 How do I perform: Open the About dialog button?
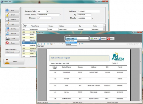(x=14, y=62)
